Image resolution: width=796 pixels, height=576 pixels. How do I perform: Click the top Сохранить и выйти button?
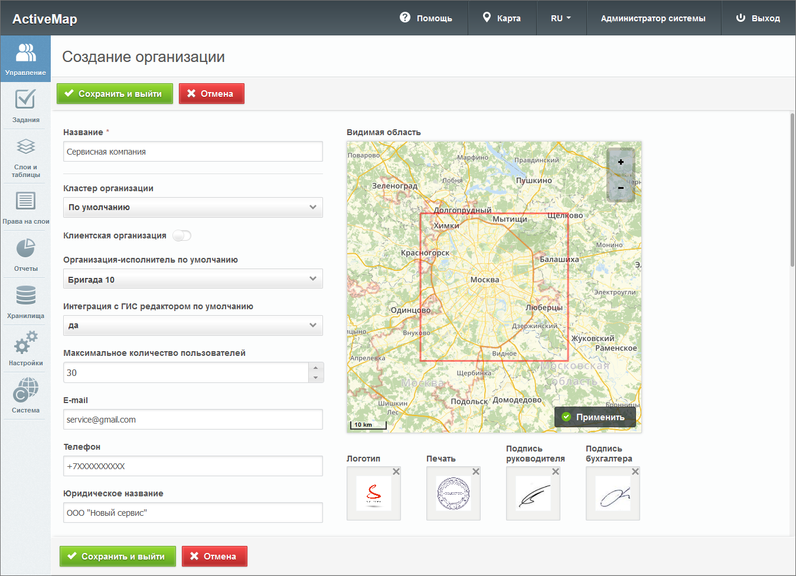[115, 94]
